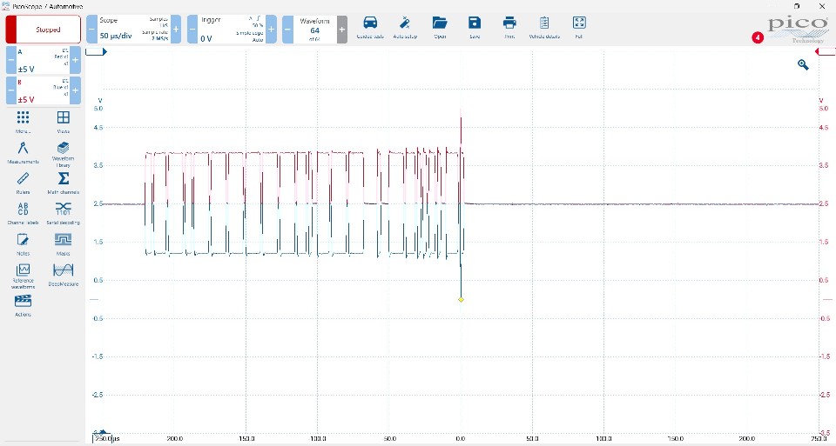Decrease Channel B range
Viewport: 836px width, 446px height.
pos(11,90)
